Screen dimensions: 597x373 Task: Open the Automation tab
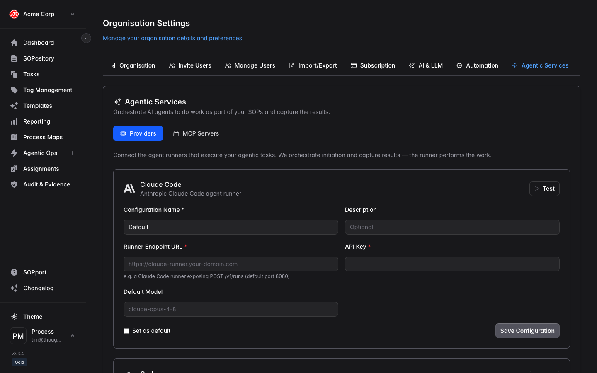477,65
